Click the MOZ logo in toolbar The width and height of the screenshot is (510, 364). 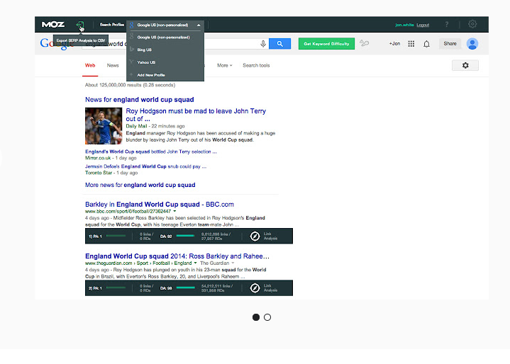[x=53, y=24]
